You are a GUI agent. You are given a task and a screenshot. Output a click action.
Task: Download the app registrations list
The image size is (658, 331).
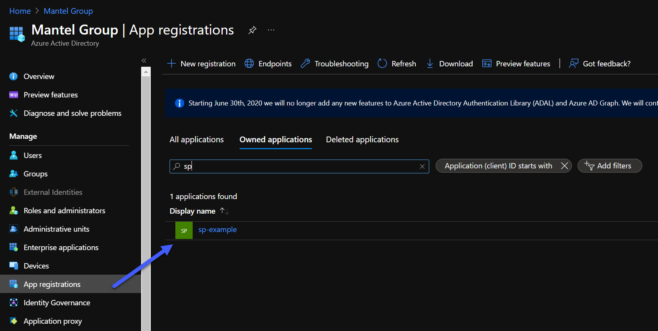coord(449,64)
